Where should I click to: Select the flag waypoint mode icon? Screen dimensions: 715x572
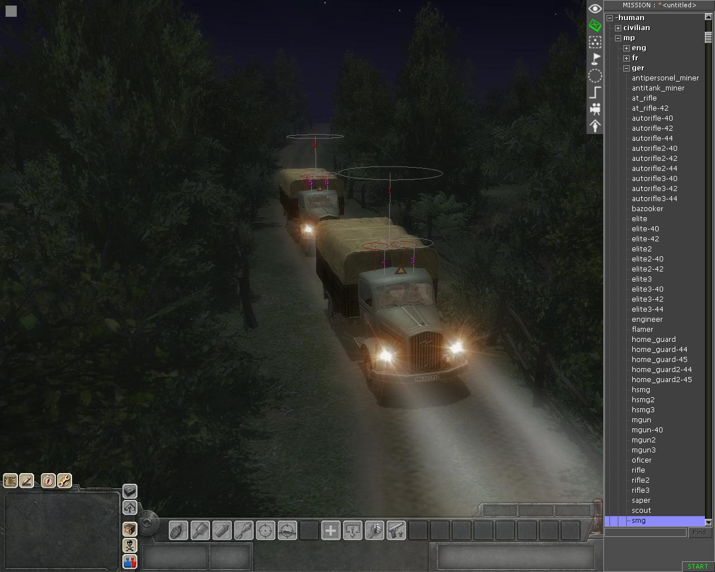[595, 59]
